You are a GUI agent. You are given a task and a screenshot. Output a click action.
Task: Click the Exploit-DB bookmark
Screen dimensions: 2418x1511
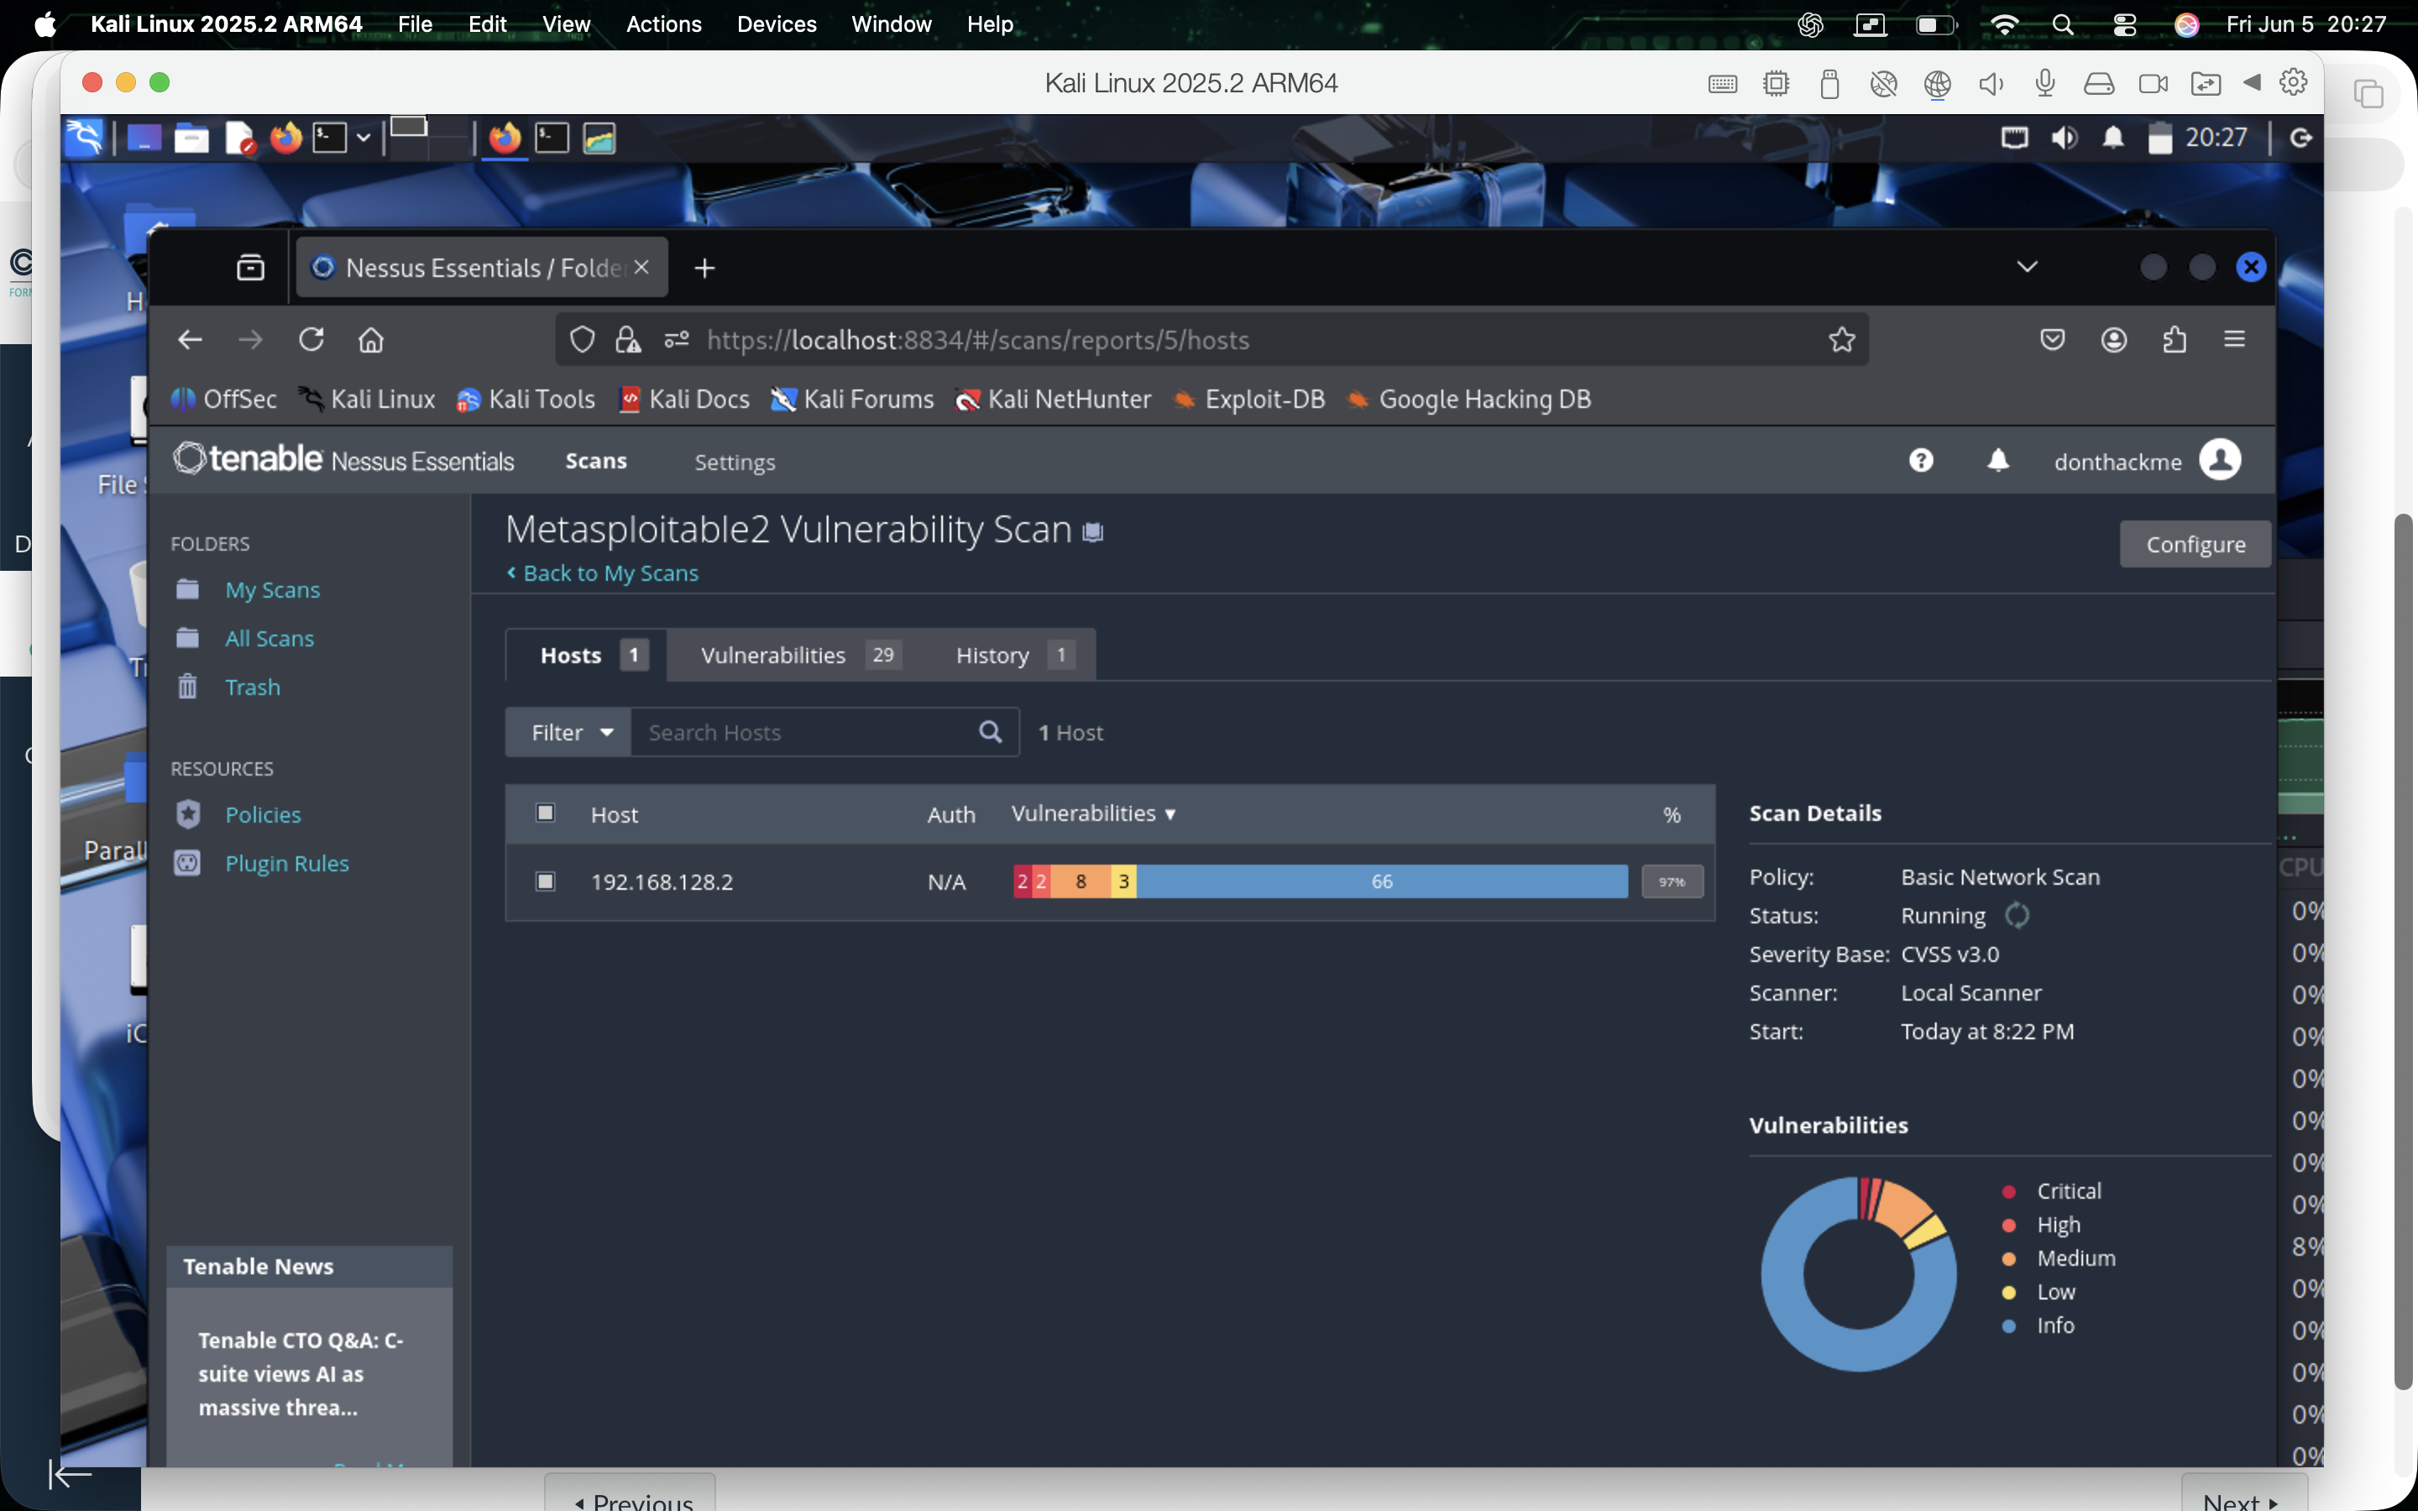pos(1249,400)
